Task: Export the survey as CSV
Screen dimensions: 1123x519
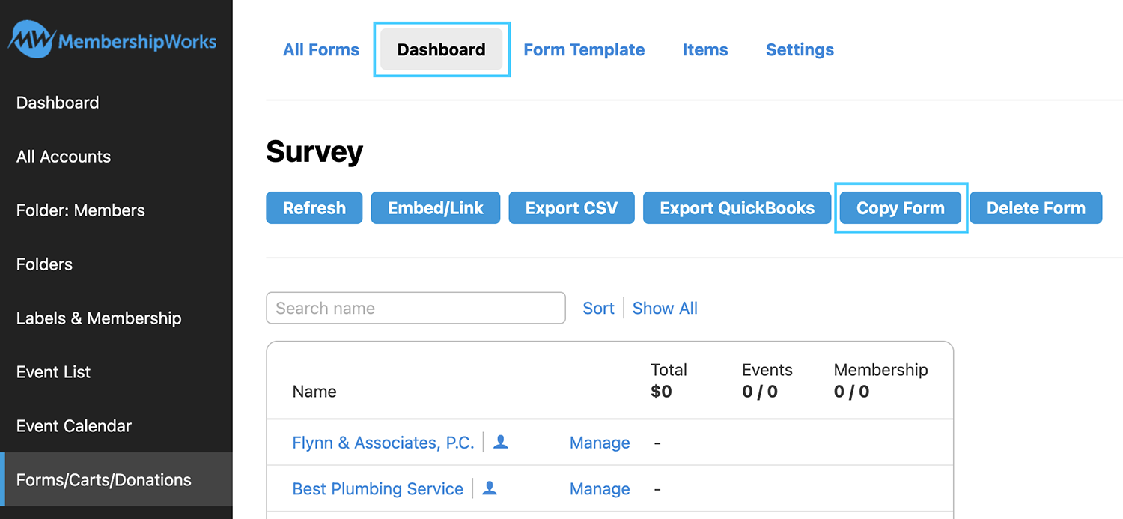Action: click(571, 208)
